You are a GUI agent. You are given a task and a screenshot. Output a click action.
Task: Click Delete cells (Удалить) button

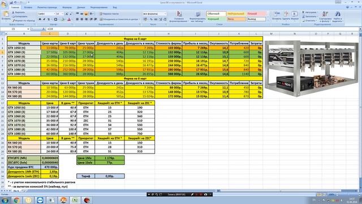click(x=286, y=15)
